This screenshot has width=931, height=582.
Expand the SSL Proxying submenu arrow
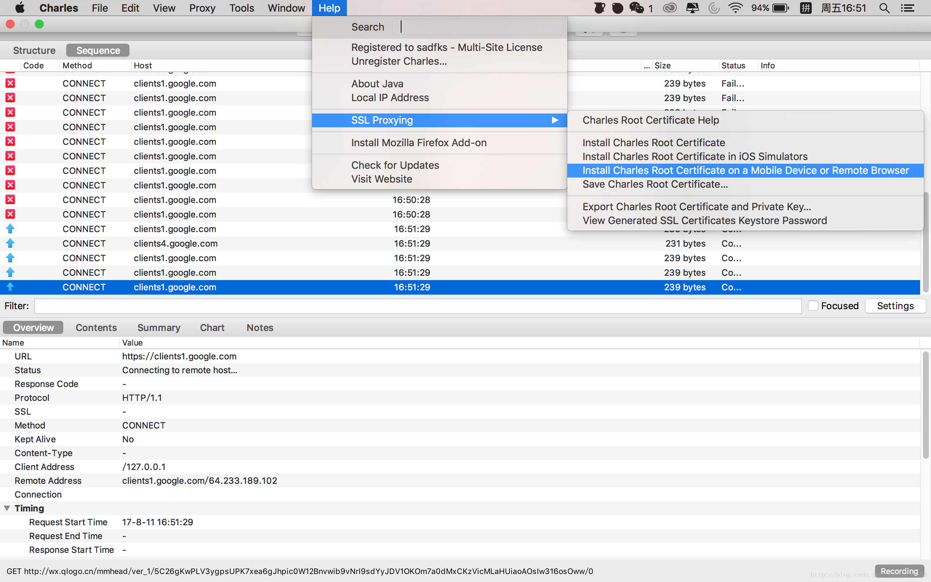coord(555,120)
